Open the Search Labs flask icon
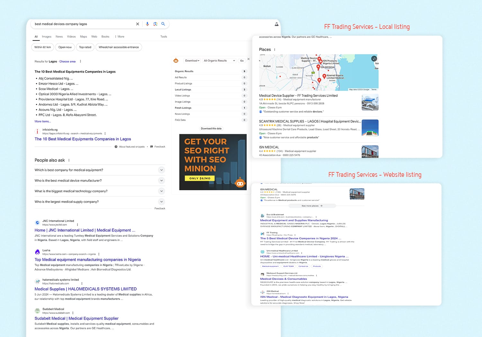The image size is (482, 337). click(276, 24)
